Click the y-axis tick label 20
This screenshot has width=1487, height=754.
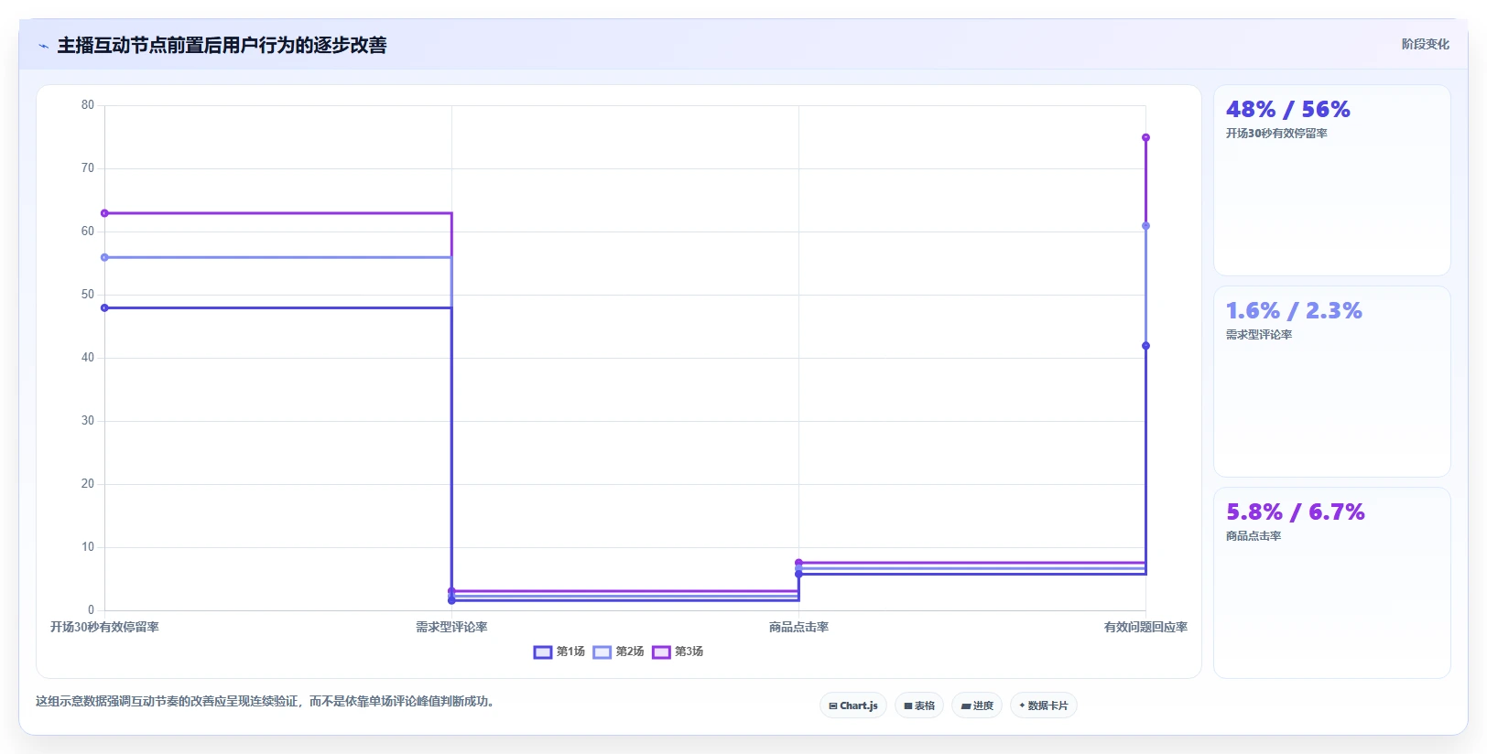[x=88, y=484]
